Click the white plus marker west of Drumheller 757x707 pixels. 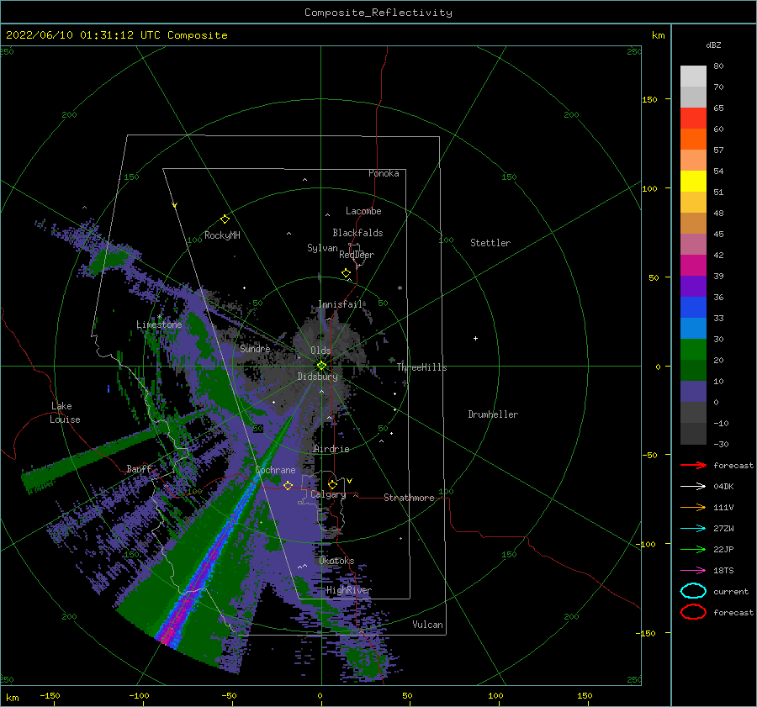pyautogui.click(x=475, y=338)
